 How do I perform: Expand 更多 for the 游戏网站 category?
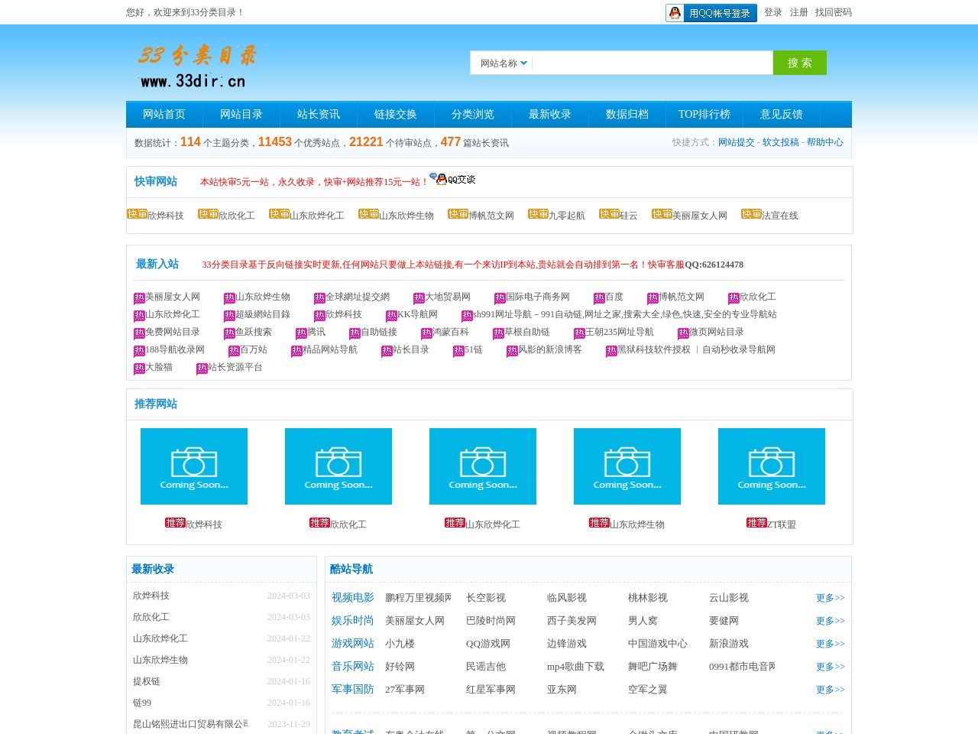830,644
